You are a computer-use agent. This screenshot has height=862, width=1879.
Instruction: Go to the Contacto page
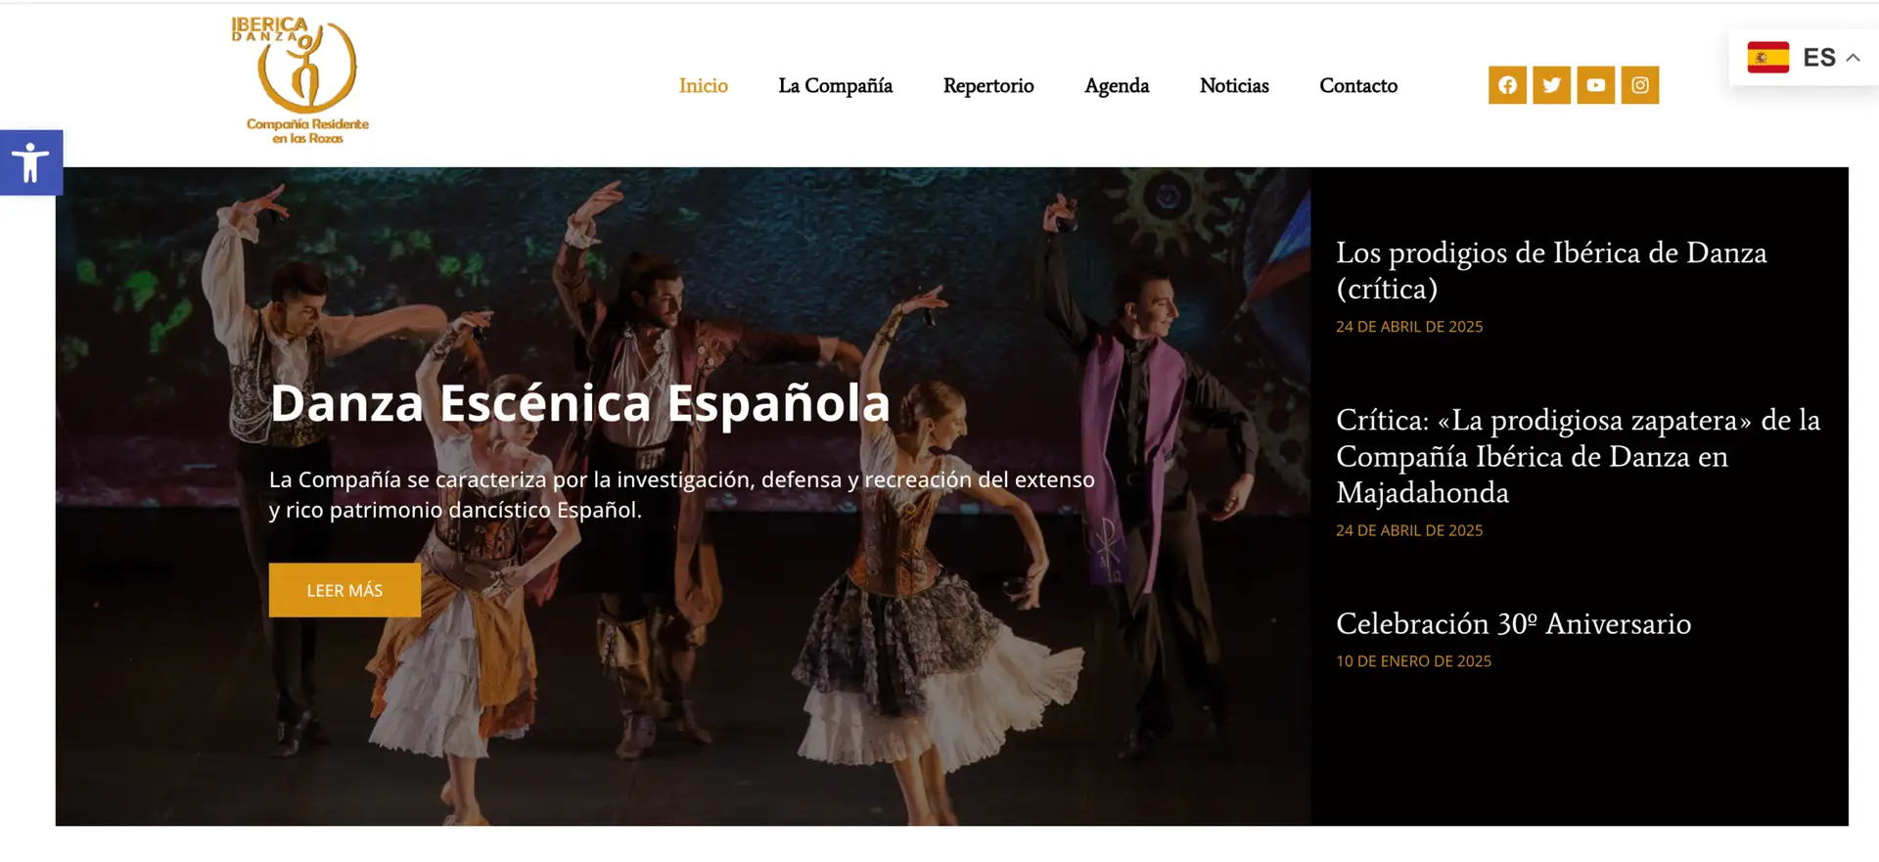pos(1357,86)
